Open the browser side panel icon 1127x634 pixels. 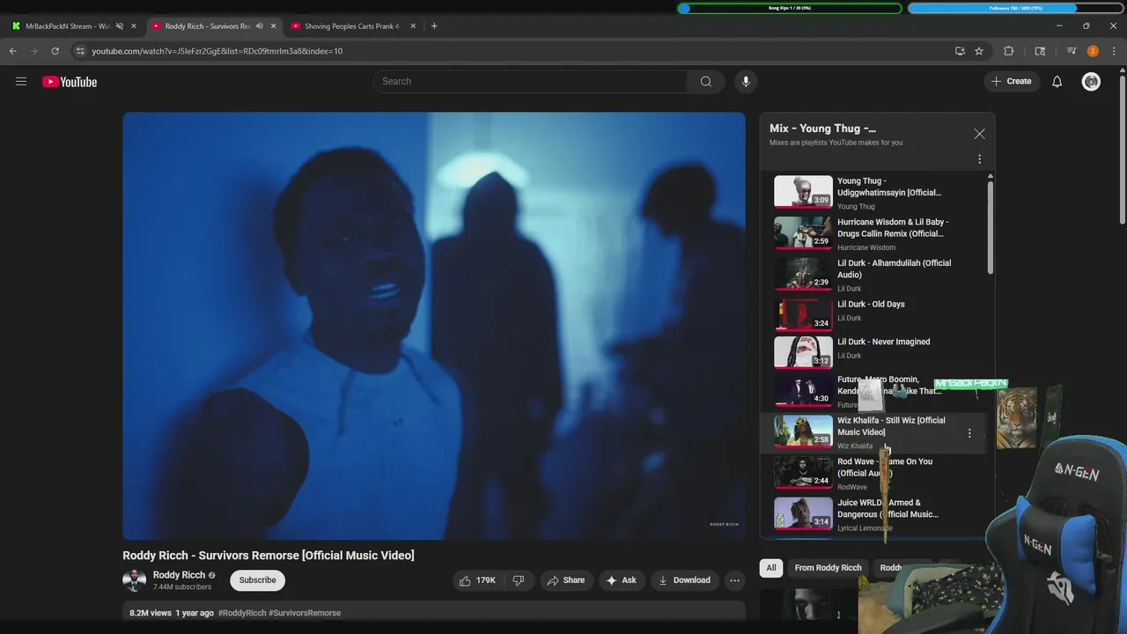click(1040, 51)
